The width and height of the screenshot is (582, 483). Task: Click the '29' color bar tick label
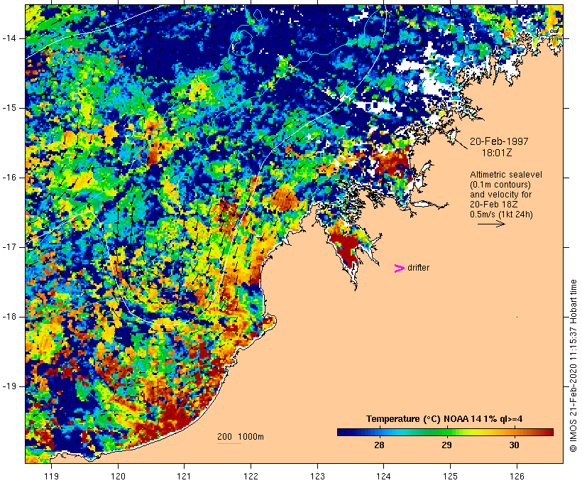[446, 445]
